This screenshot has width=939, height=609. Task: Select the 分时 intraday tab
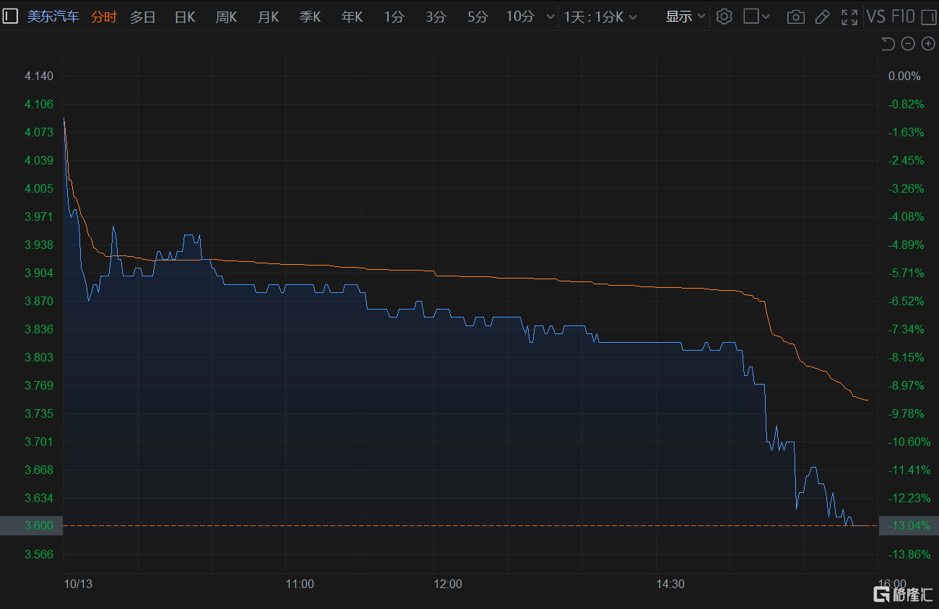103,17
